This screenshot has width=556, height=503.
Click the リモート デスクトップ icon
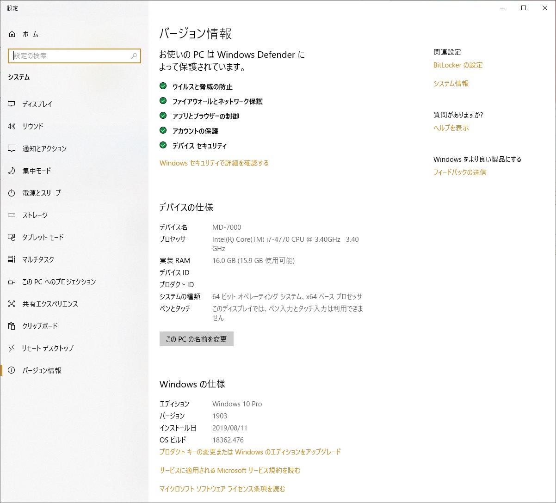[12, 348]
